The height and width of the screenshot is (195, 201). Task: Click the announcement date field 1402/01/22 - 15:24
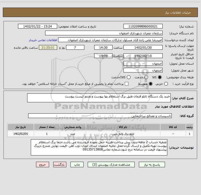37,26
